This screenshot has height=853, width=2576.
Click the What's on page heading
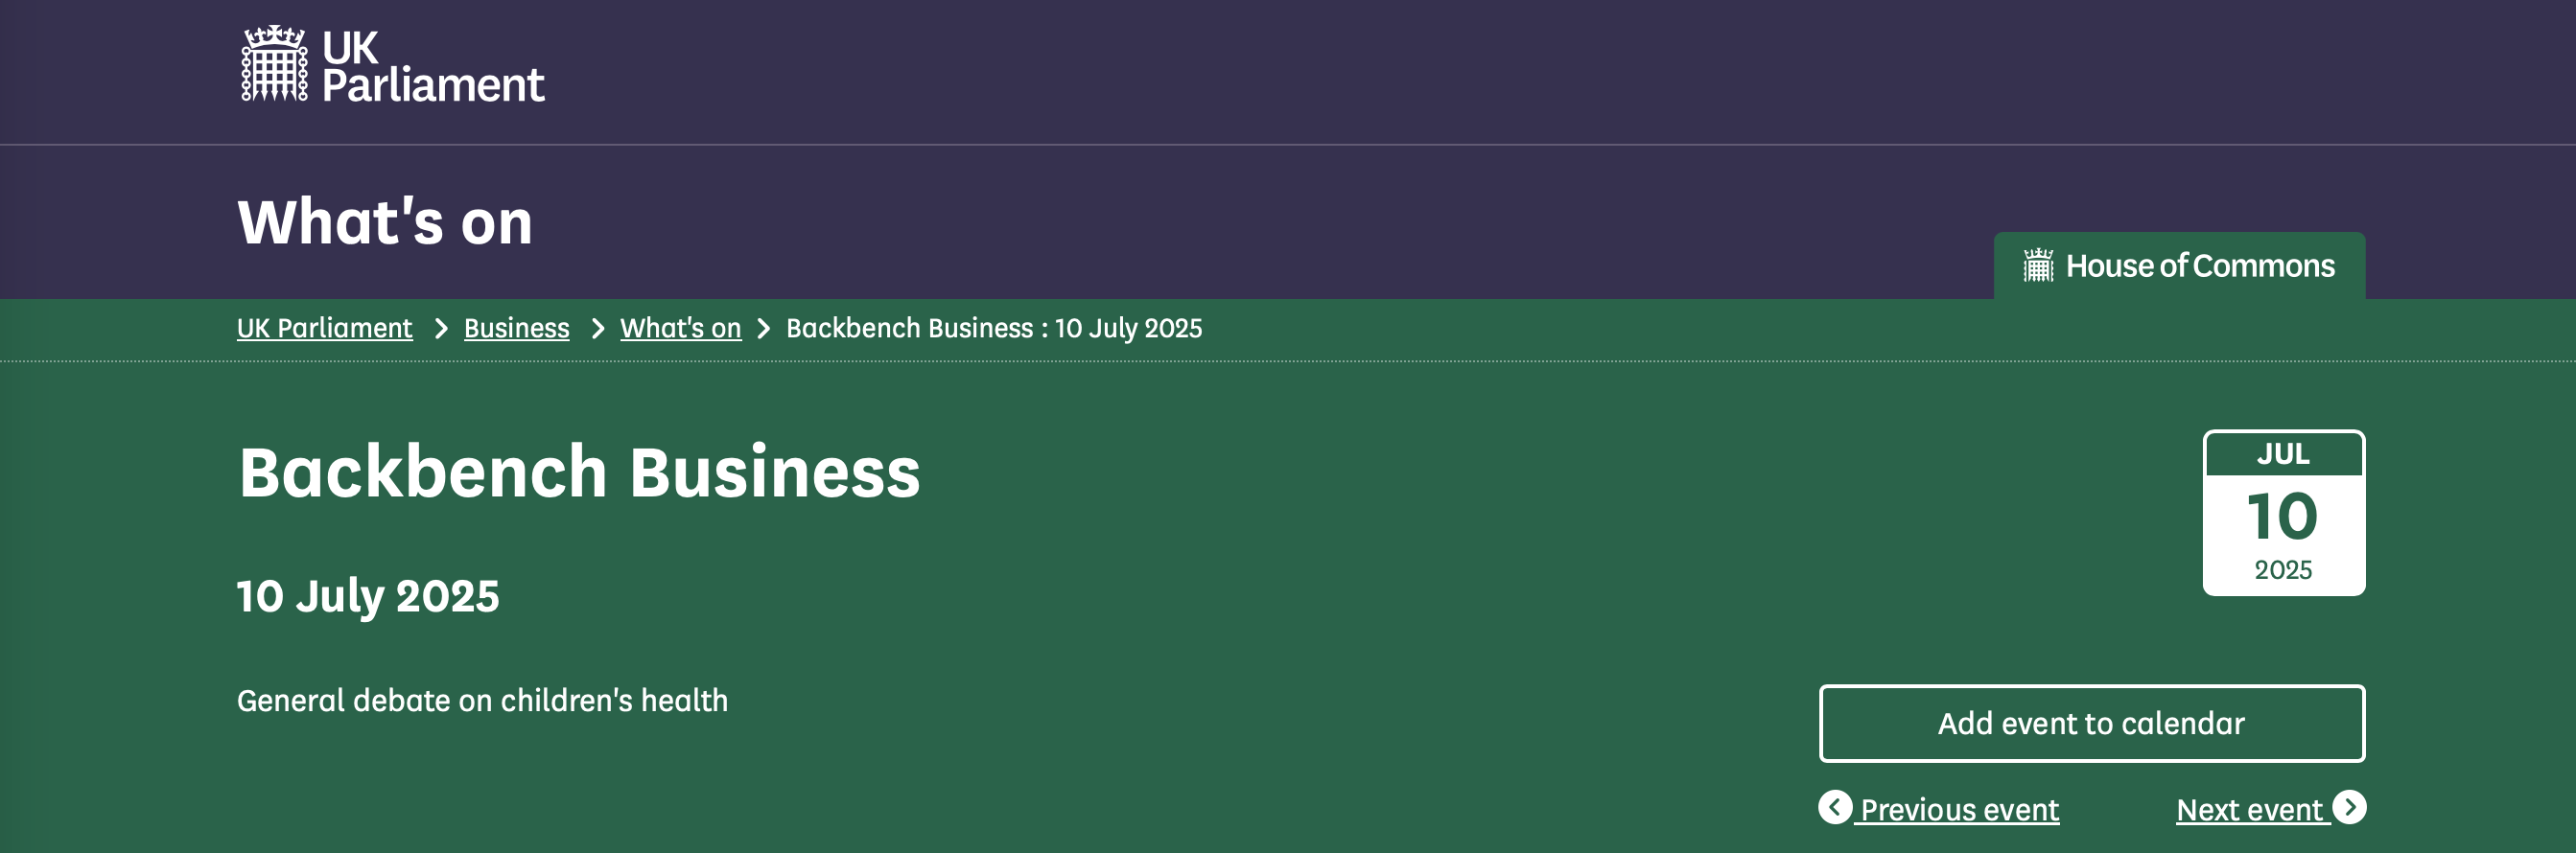[x=385, y=220]
